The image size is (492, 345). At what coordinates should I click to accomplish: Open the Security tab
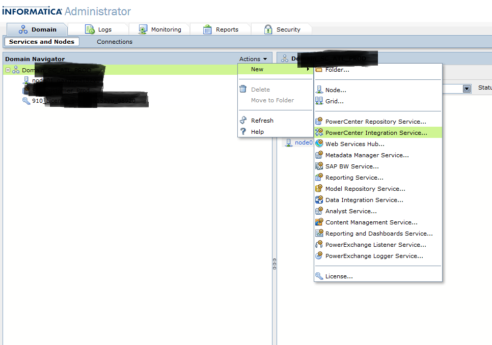pyautogui.click(x=282, y=30)
